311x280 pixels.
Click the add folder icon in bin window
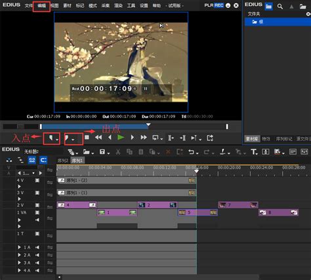click(x=302, y=7)
